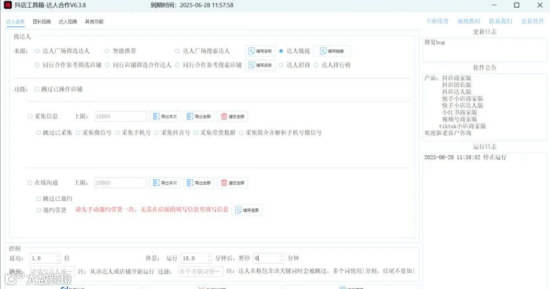Click the 填写链接 button beside 达人链接
Image resolution: width=550 pixels, height=289 pixels.
pyautogui.click(x=332, y=51)
